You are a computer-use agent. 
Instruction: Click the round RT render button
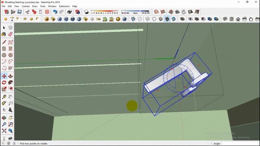coord(66,19)
